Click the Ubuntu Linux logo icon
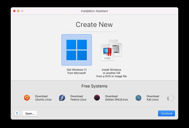This screenshot has height=128, width=189. click(27, 98)
